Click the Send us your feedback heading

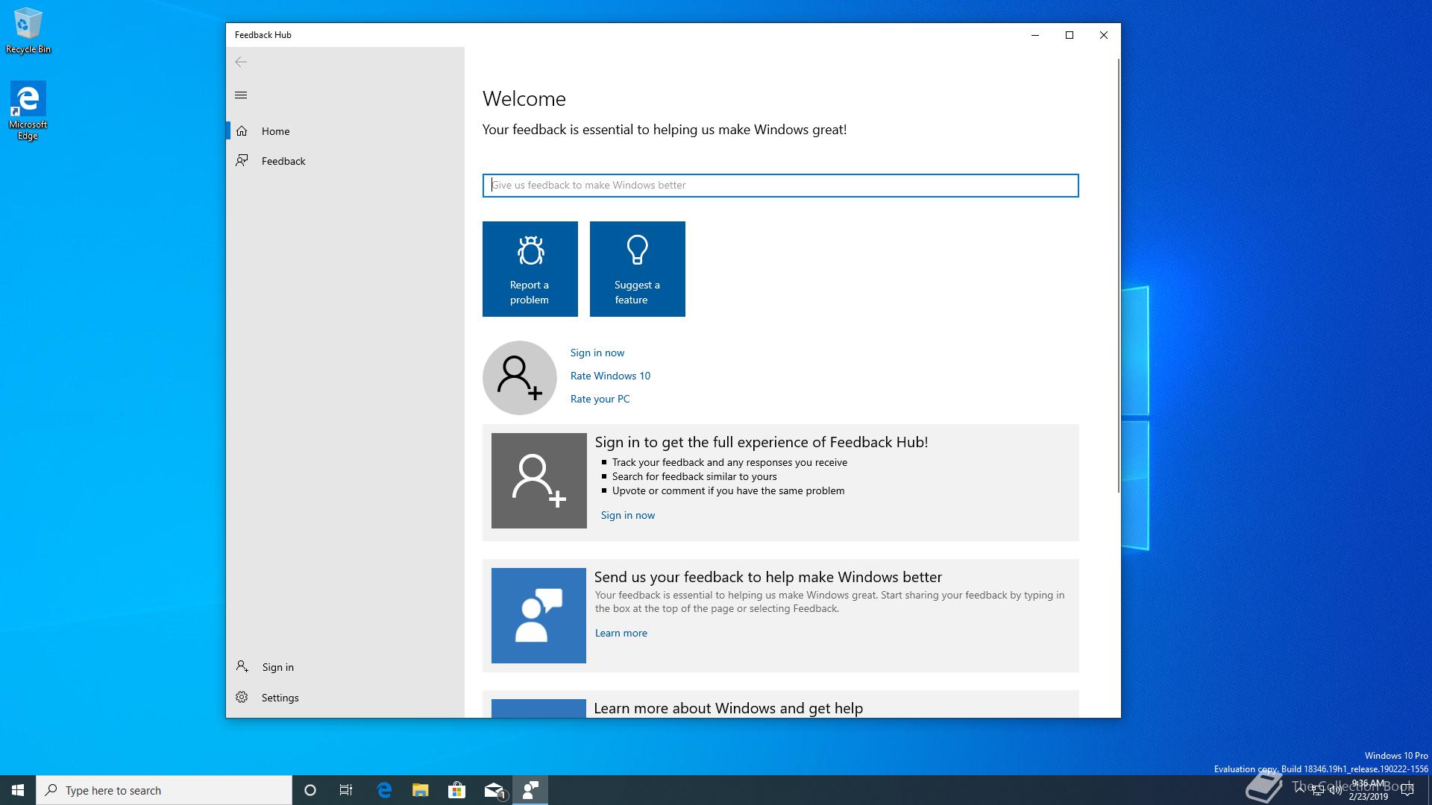(767, 577)
